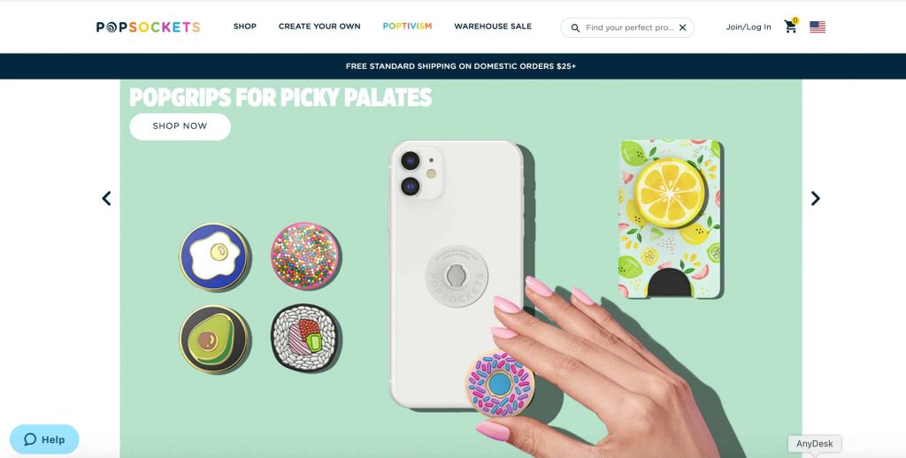
Task: Click the PopSockets logo
Action: coord(148,27)
